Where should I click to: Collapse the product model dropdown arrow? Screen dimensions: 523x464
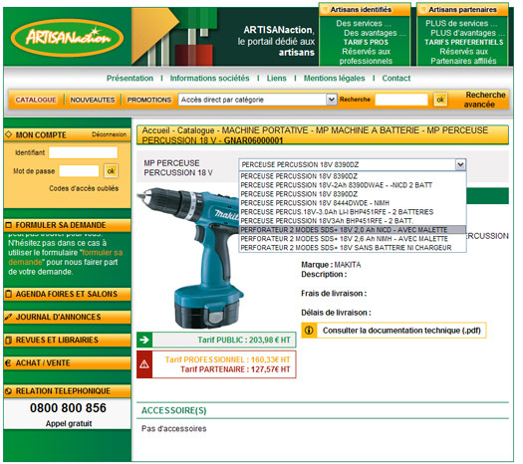pos(460,164)
